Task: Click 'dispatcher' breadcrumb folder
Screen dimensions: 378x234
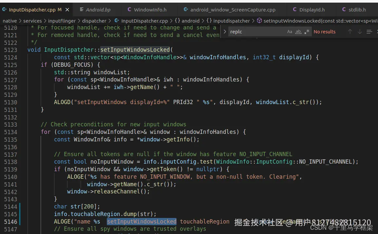Action: [x=94, y=21]
